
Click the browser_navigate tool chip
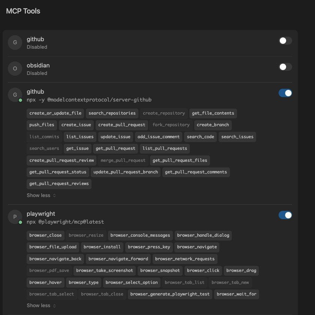click(x=197, y=247)
